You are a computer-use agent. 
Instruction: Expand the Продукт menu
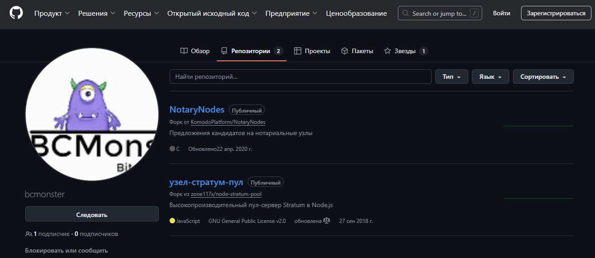click(52, 14)
